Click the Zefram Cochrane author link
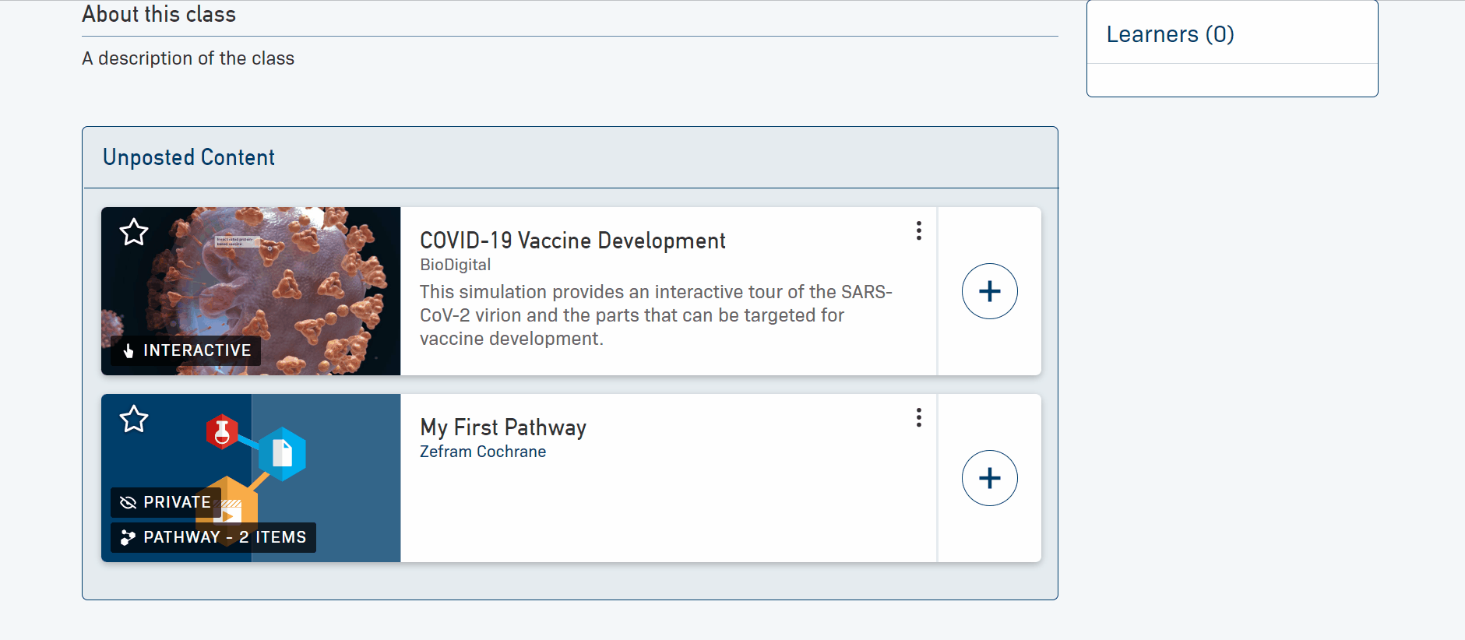The height and width of the screenshot is (640, 1465). (483, 452)
